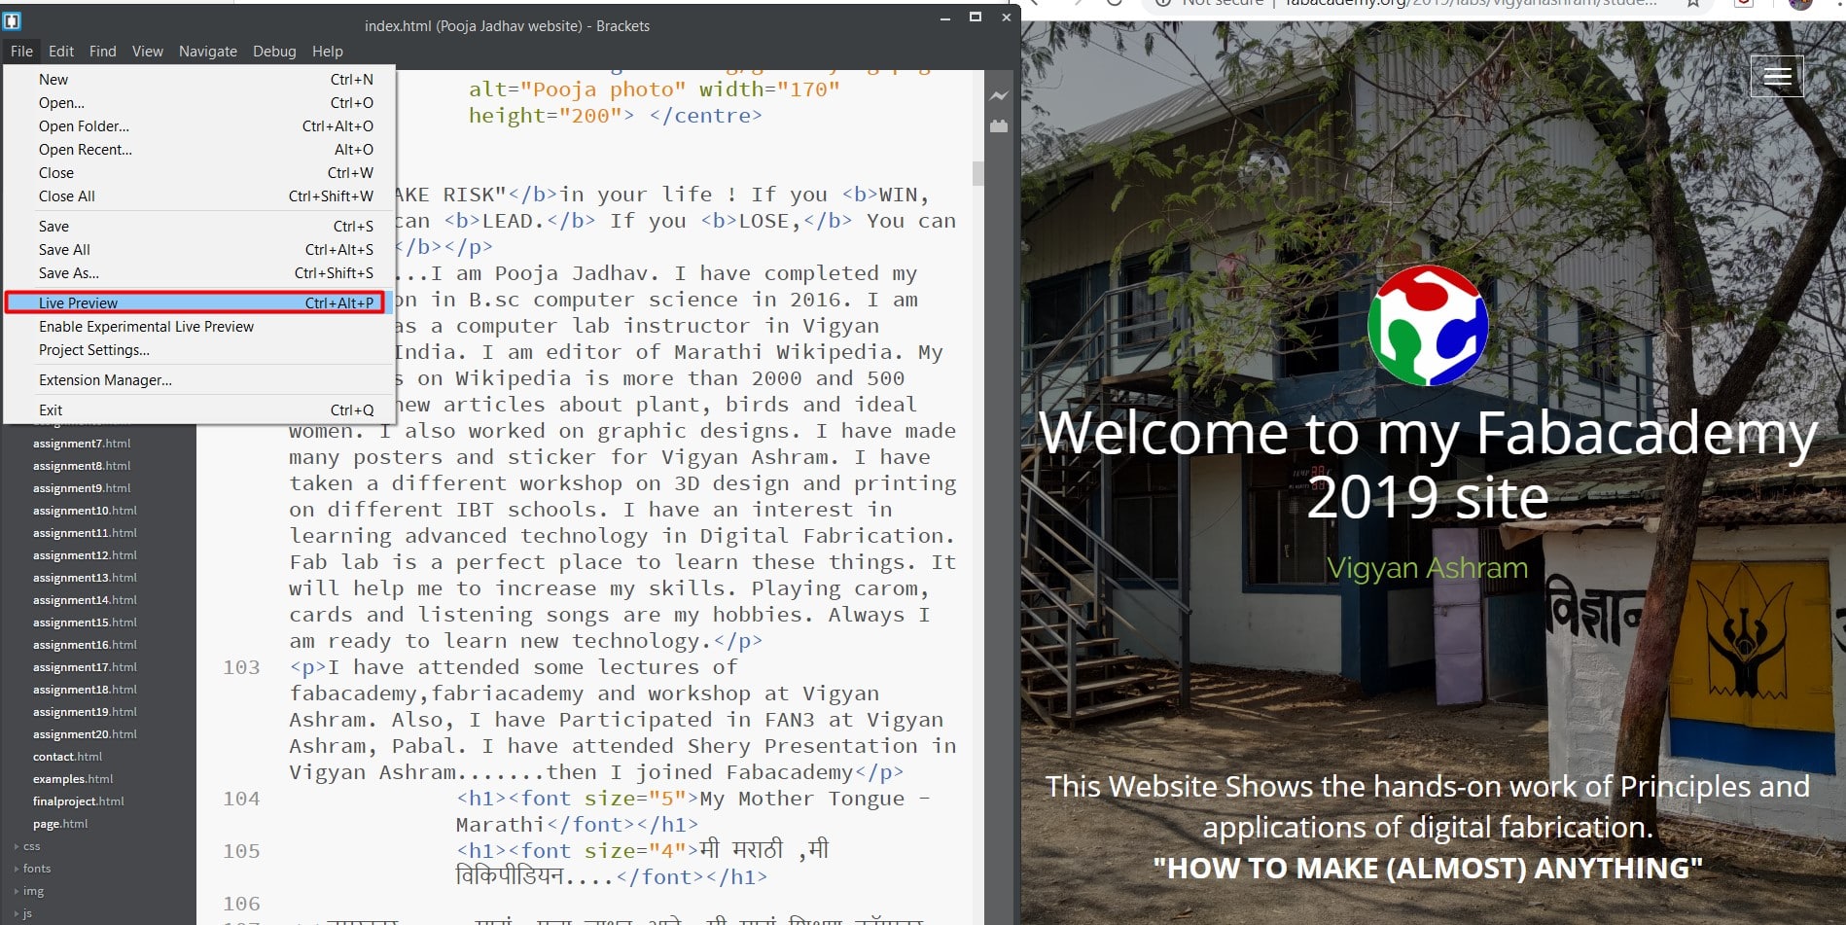Click the Vigyan Ashram text on the webpage
Screen dimensions: 1846x925
pos(1427,568)
